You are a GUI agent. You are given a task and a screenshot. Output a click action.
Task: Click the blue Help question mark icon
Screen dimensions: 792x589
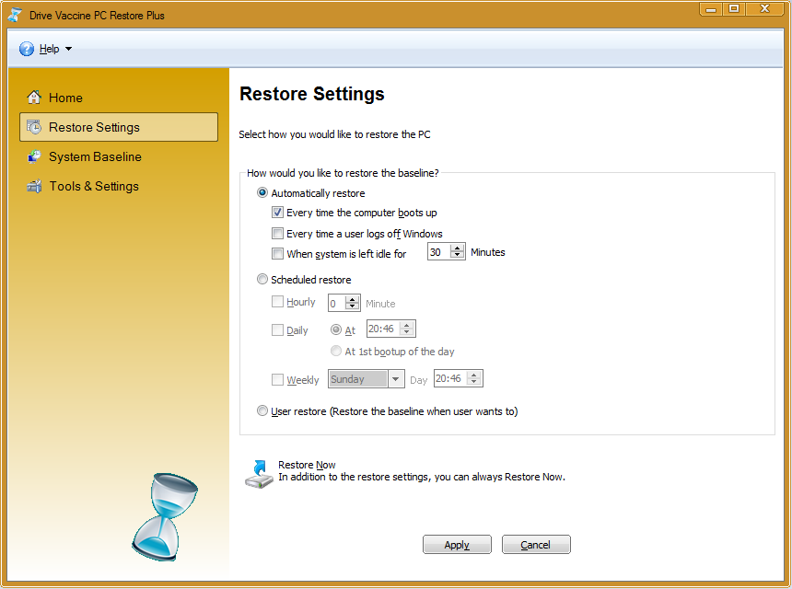coord(27,49)
